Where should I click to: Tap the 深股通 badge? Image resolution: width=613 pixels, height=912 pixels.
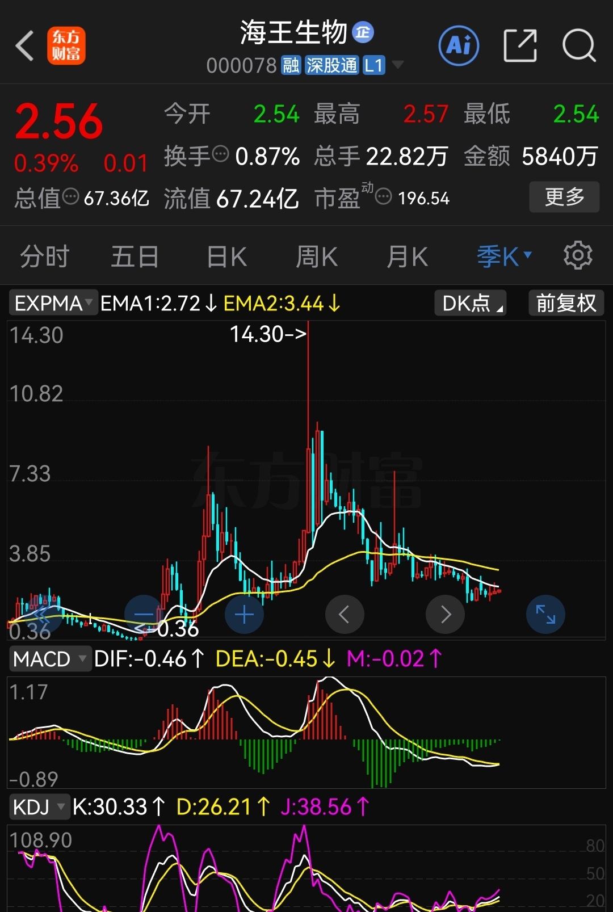tap(332, 65)
